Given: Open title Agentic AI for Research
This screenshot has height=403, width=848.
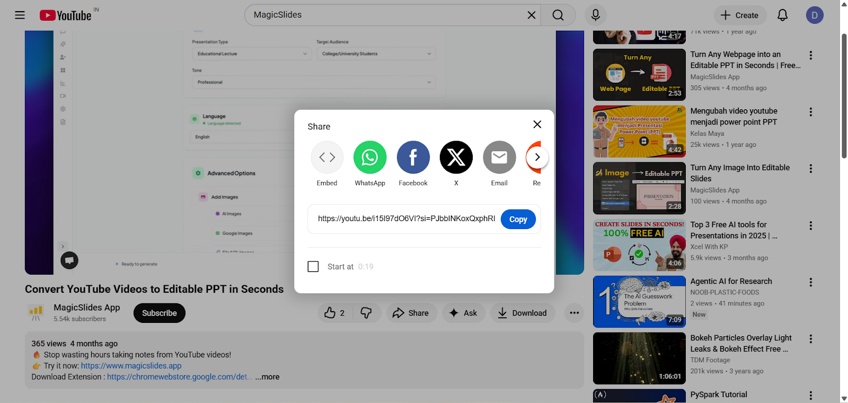Looking at the screenshot, I should pyautogui.click(x=731, y=282).
